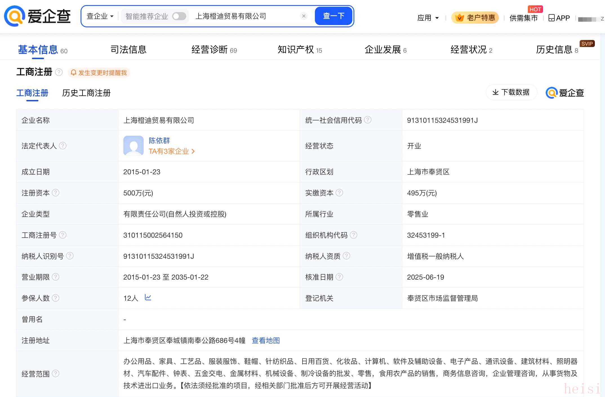Click help icon beside 核准日期
The width and height of the screenshot is (605, 397).
point(339,277)
